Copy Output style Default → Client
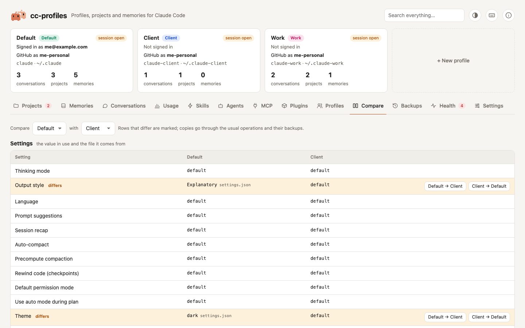 coord(445,186)
